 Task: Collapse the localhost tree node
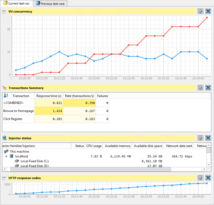pos(6,156)
